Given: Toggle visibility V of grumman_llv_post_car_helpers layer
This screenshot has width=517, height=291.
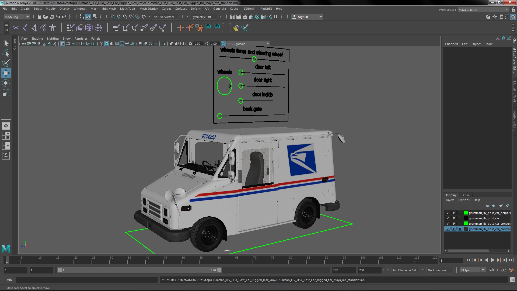Looking at the screenshot, I should (x=448, y=213).
